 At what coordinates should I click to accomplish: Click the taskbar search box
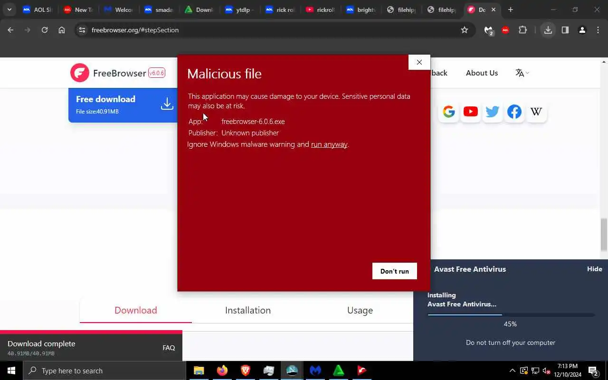[x=104, y=370]
